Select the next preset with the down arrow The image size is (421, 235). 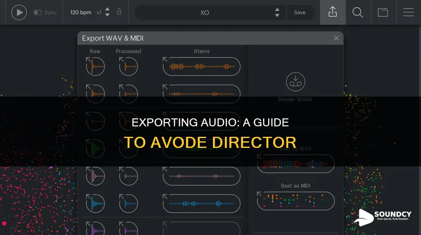point(277,15)
